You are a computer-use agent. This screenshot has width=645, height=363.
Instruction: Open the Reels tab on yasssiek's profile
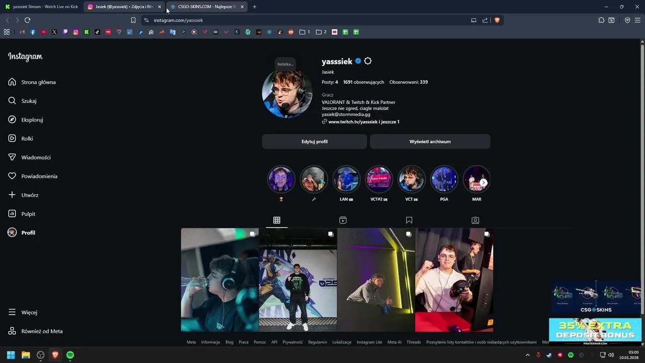click(x=343, y=220)
